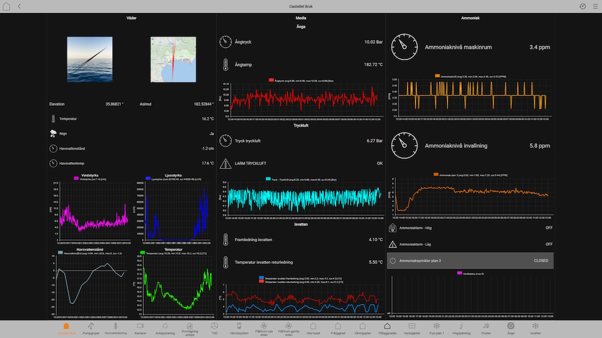Click the back arrow in header

[x=19, y=6]
